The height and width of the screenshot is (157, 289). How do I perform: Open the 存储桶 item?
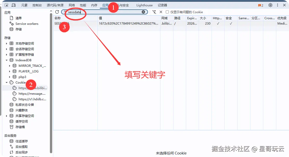point(20,127)
